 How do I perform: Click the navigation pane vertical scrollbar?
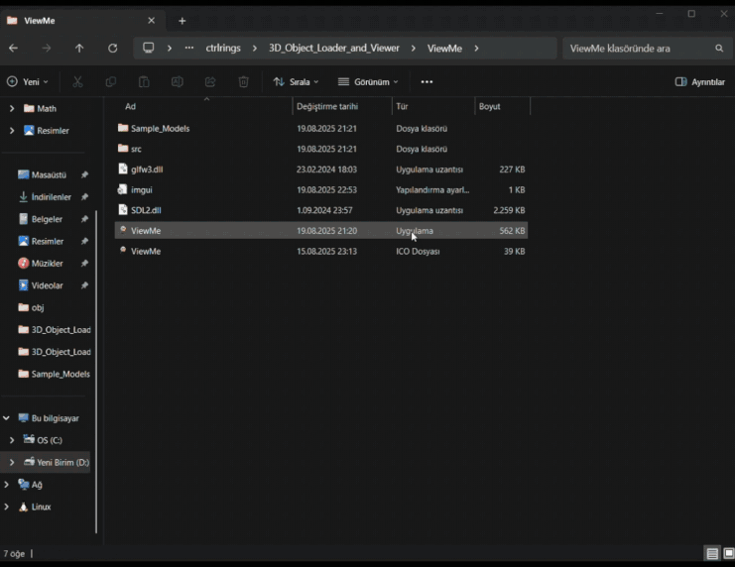coord(96,372)
